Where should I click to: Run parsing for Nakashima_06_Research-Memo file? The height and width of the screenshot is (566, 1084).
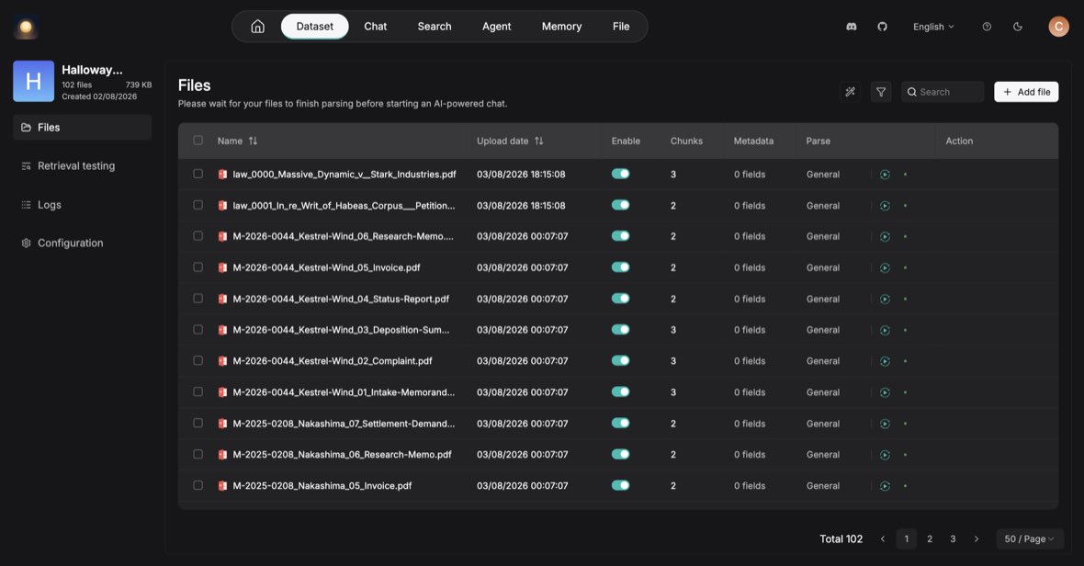click(885, 455)
